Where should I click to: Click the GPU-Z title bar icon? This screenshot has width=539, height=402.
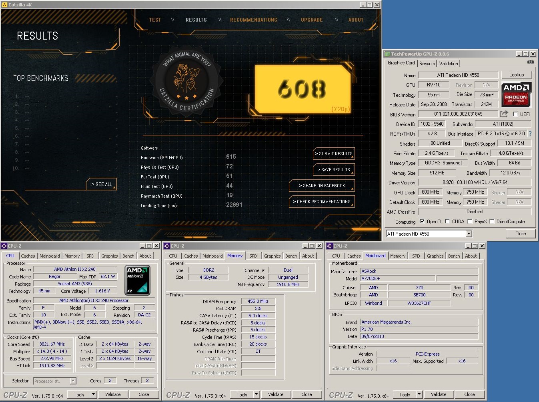click(387, 54)
